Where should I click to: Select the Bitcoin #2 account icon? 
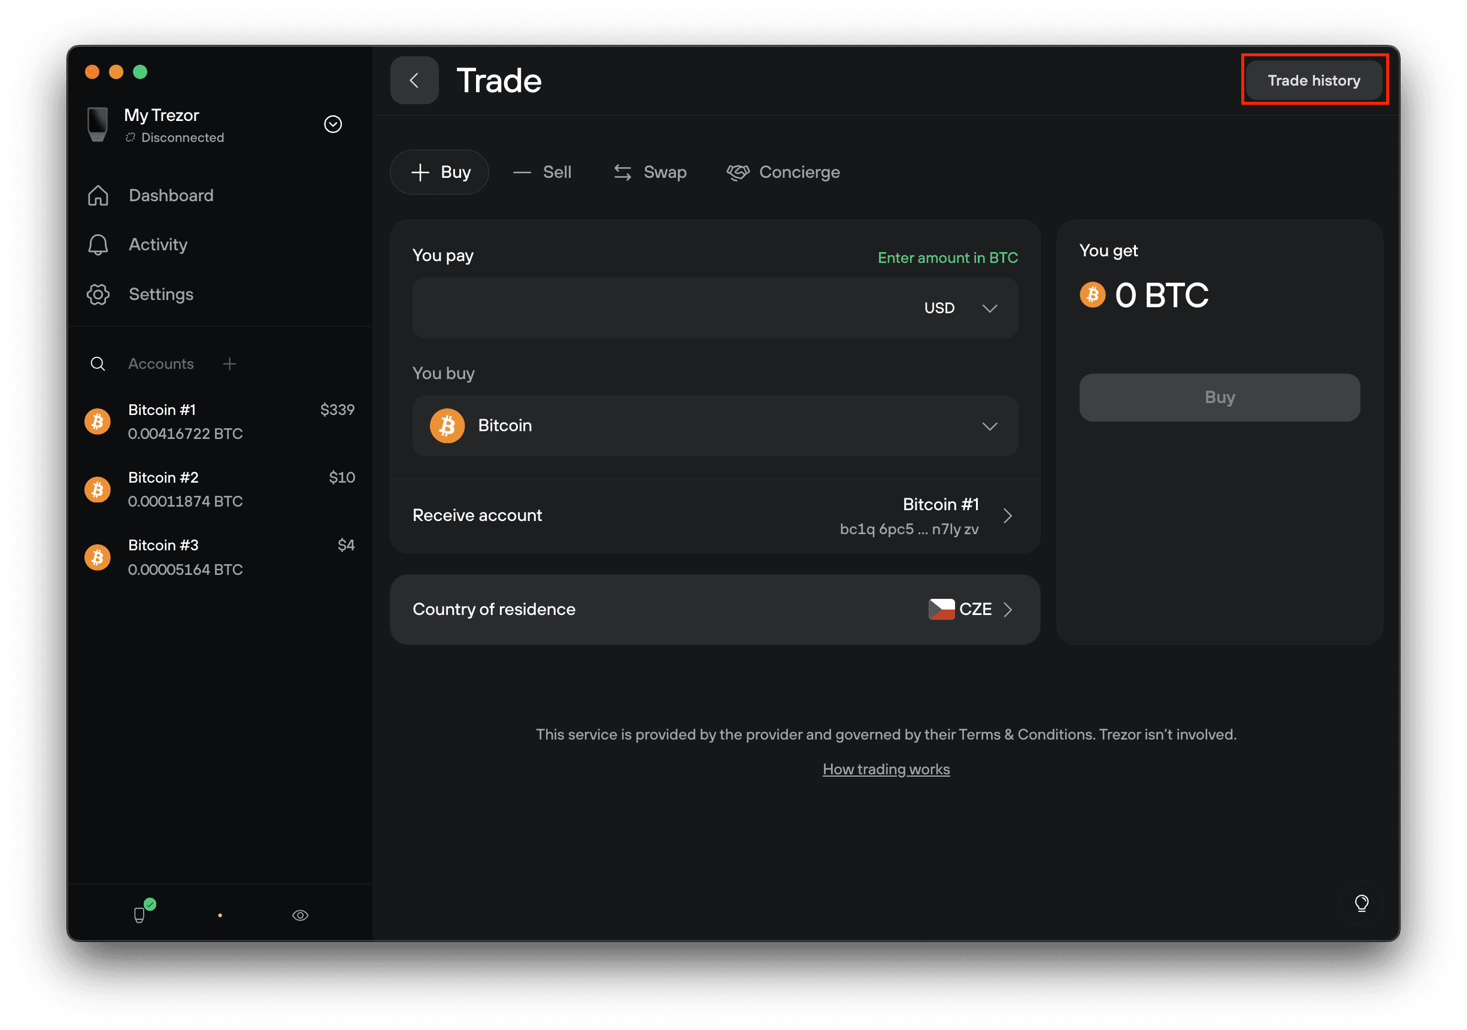click(98, 490)
